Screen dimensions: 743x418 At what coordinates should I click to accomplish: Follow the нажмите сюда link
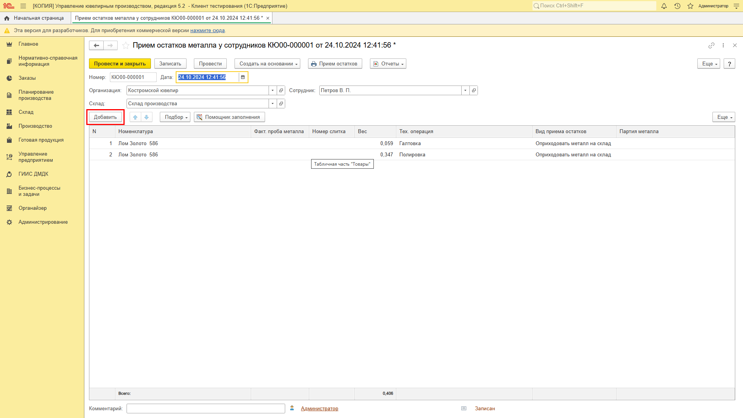click(207, 31)
